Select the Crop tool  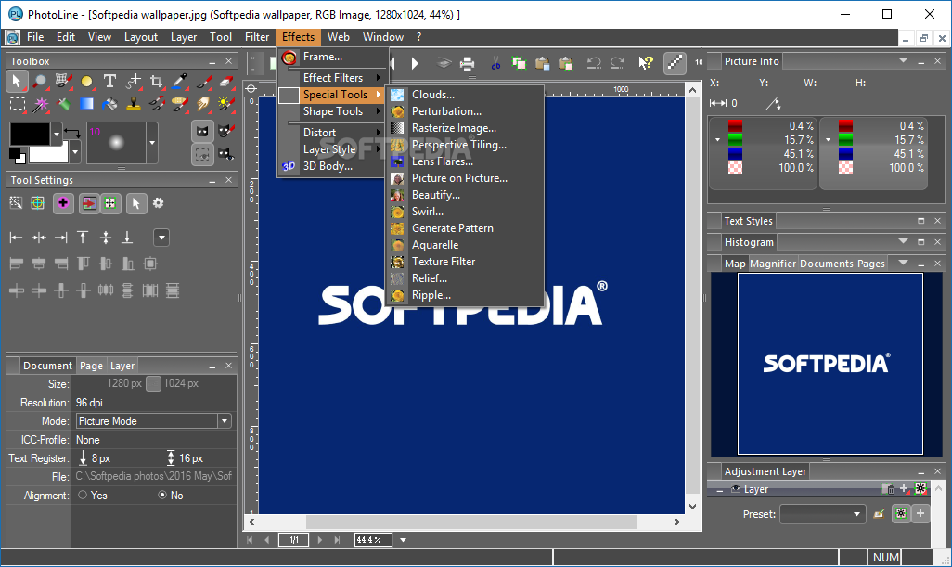(156, 82)
